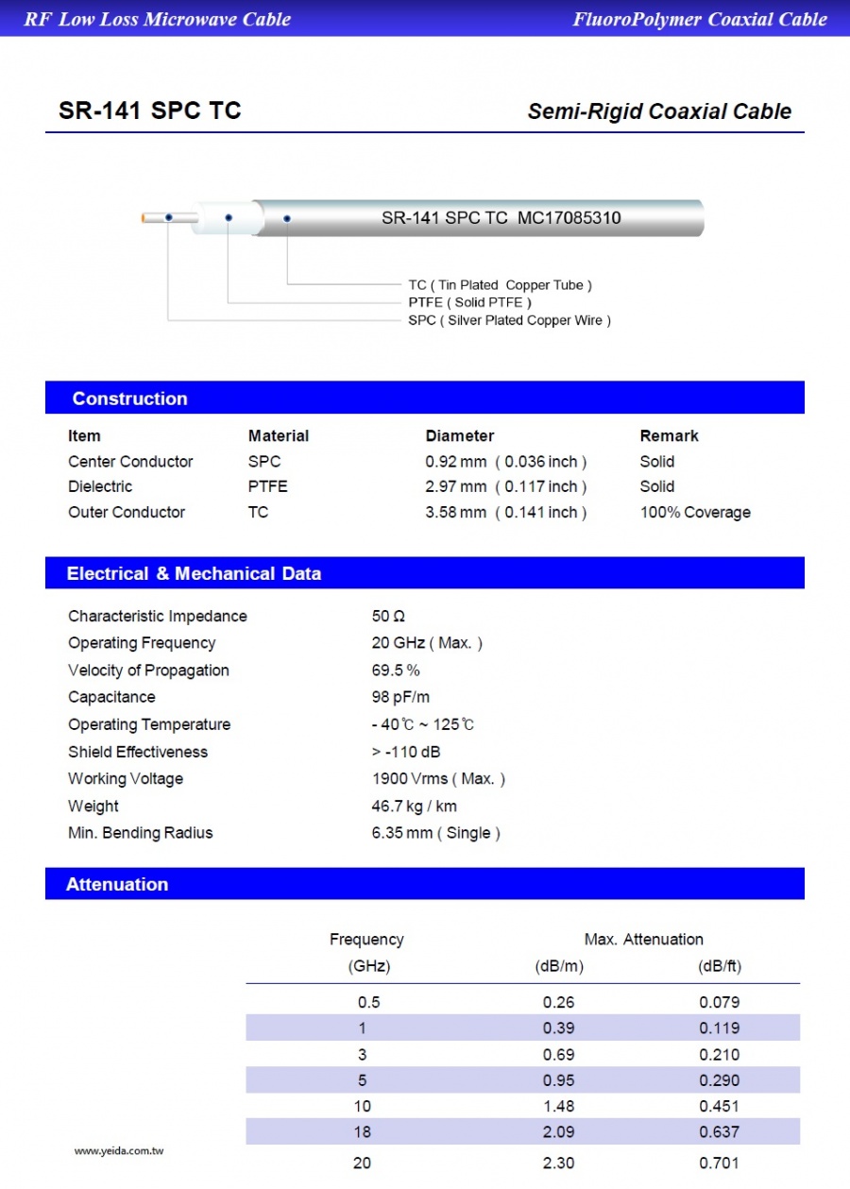Click the 'Outer Conductor' row label
850x1189 pixels.
point(127,512)
